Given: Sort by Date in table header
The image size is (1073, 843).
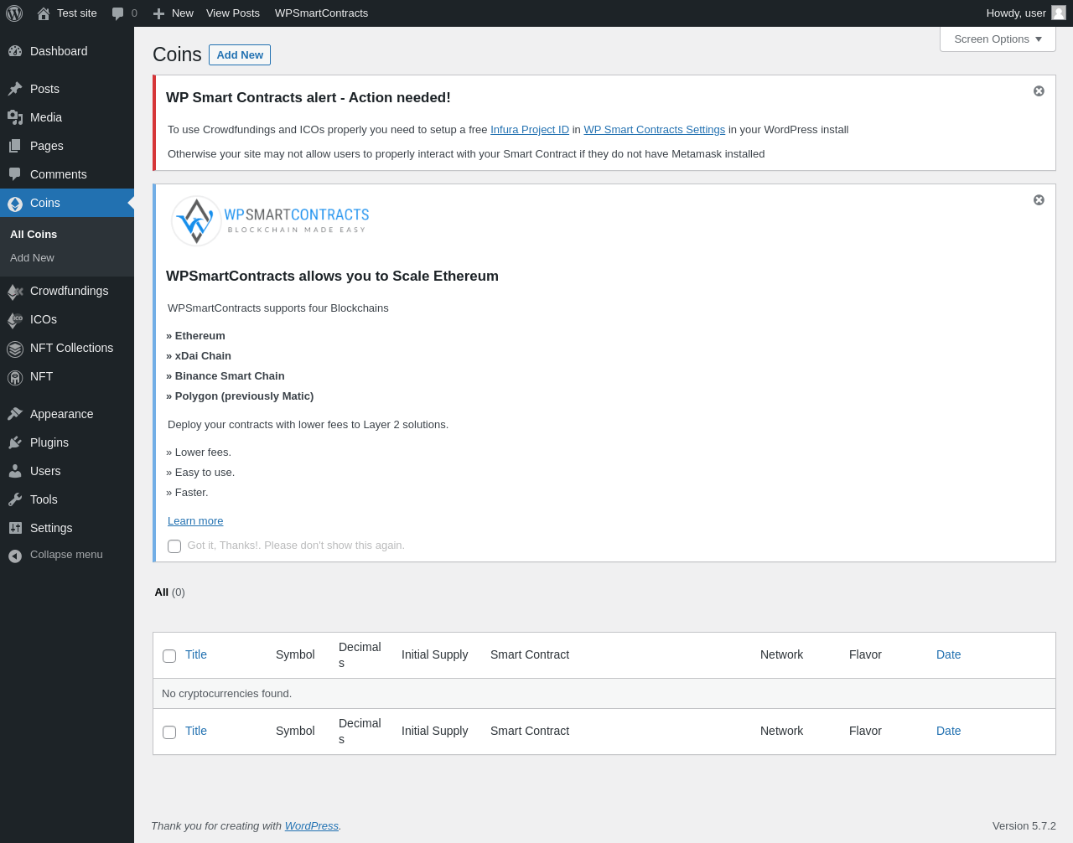Looking at the screenshot, I should coord(949,654).
